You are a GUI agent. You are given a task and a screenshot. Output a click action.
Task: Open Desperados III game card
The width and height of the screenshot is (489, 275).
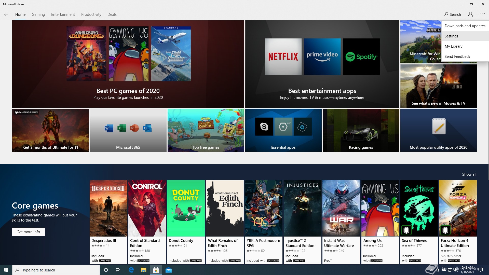[x=108, y=222]
